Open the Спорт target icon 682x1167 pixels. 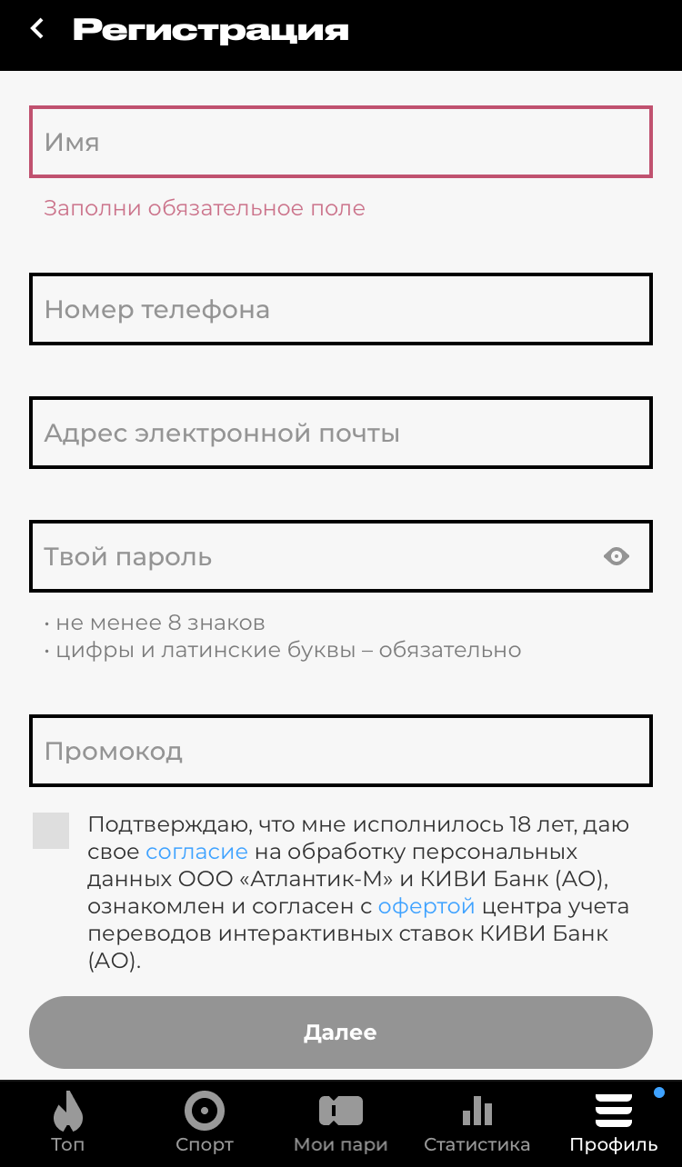pos(205,1110)
